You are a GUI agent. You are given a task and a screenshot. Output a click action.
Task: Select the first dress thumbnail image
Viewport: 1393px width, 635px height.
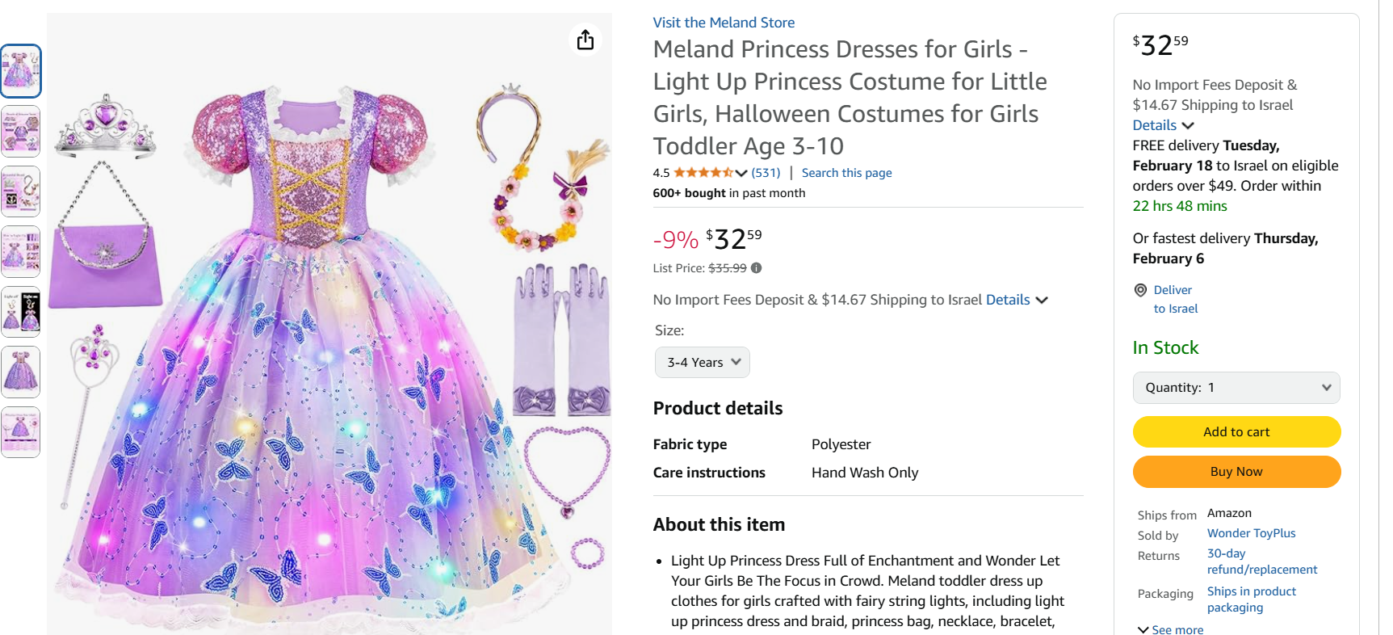[21, 71]
